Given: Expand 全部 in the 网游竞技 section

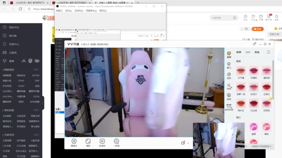Looking at the screenshot, I should (36, 70).
